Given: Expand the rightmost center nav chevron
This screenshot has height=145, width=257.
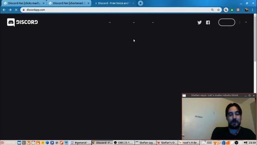Looking at the screenshot, I should click(153, 23).
